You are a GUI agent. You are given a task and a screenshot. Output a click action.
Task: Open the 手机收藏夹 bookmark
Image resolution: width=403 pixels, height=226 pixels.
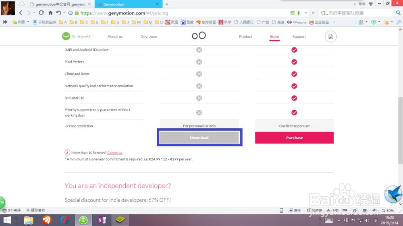click(44, 22)
